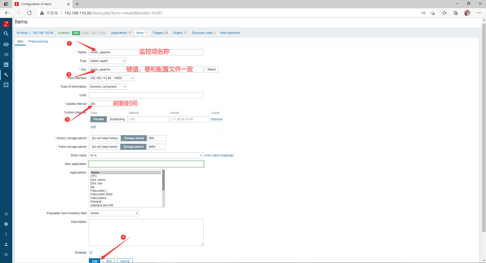The image size is (486, 263).
Task: Switch to the Item tab
Action: [x=21, y=41]
